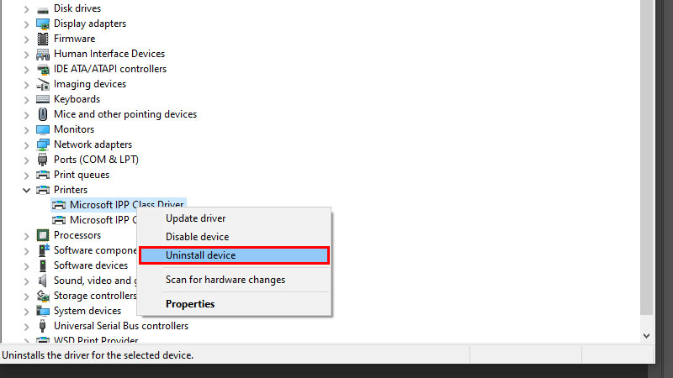Expand the Processors node
Screen dimensions: 673x378
click(x=27, y=235)
